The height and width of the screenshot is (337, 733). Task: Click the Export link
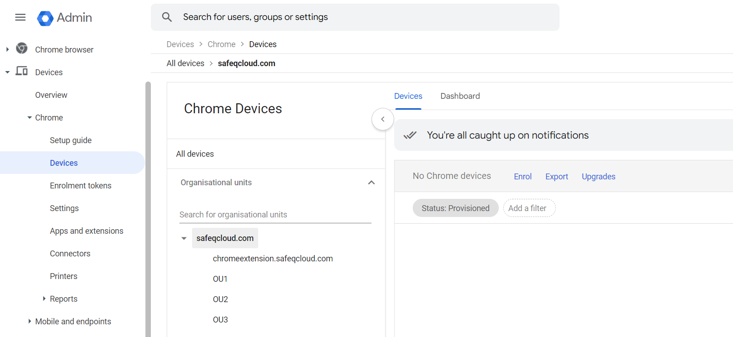(556, 177)
